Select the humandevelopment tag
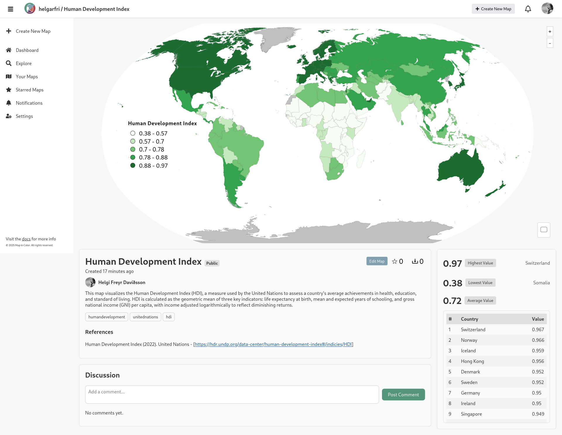The image size is (562, 435). point(107,317)
